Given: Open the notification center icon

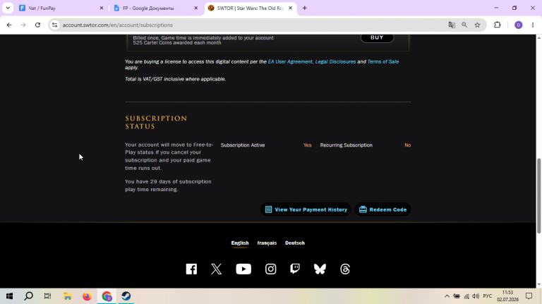Looking at the screenshot, I should click(529, 296).
